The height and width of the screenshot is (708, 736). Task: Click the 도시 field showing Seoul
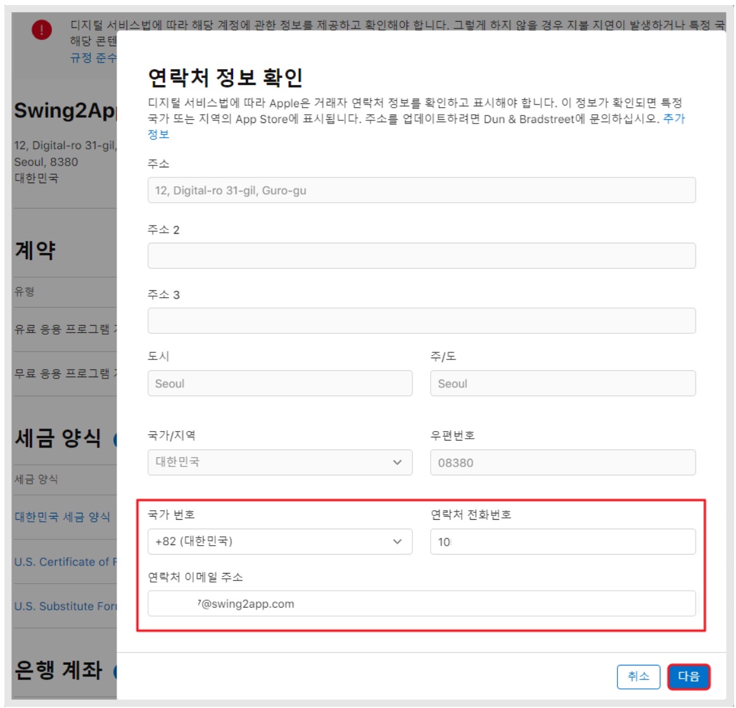(280, 383)
